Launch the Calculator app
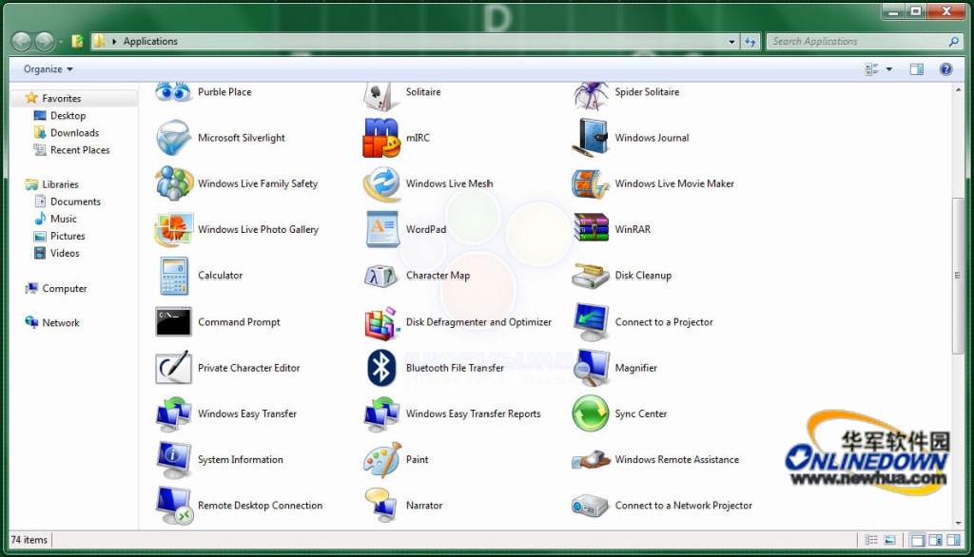This screenshot has width=974, height=557. pyautogui.click(x=174, y=276)
